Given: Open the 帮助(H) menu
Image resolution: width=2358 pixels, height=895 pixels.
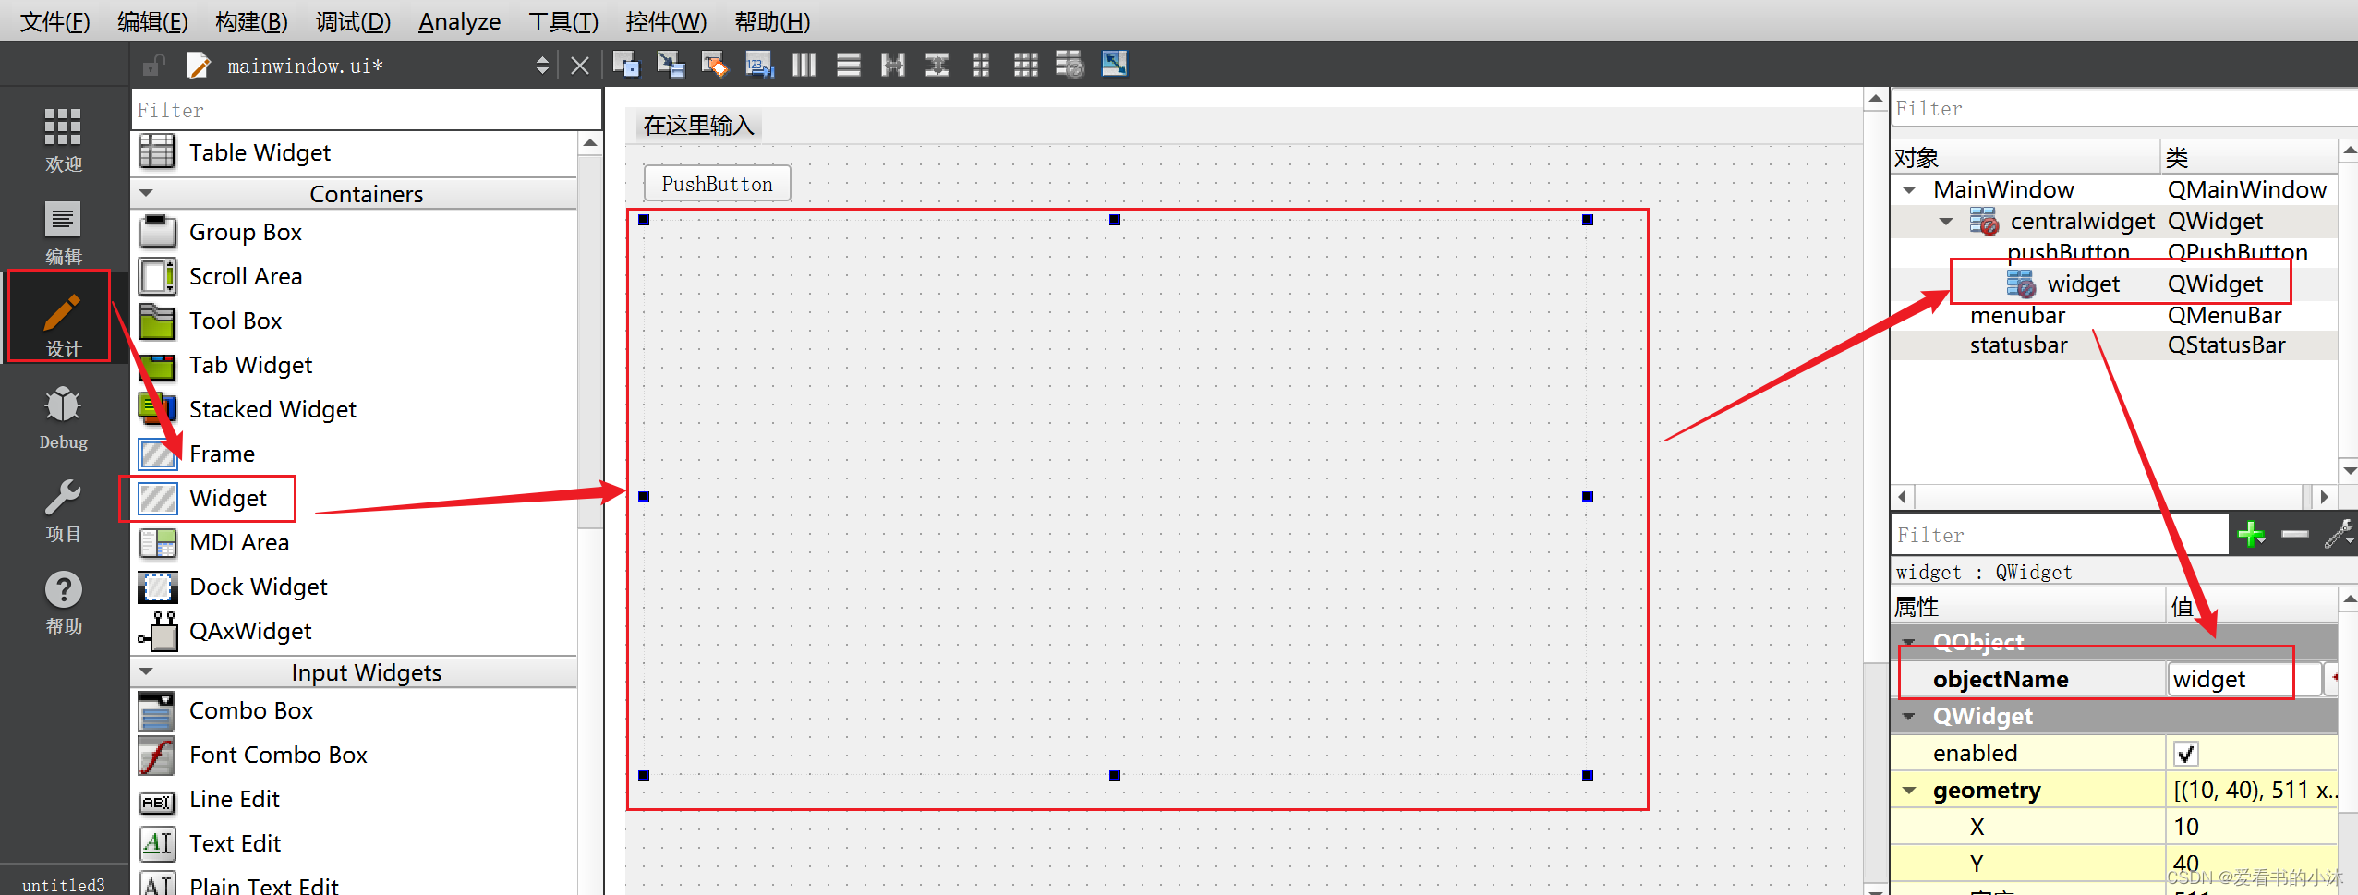Looking at the screenshot, I should point(772,21).
